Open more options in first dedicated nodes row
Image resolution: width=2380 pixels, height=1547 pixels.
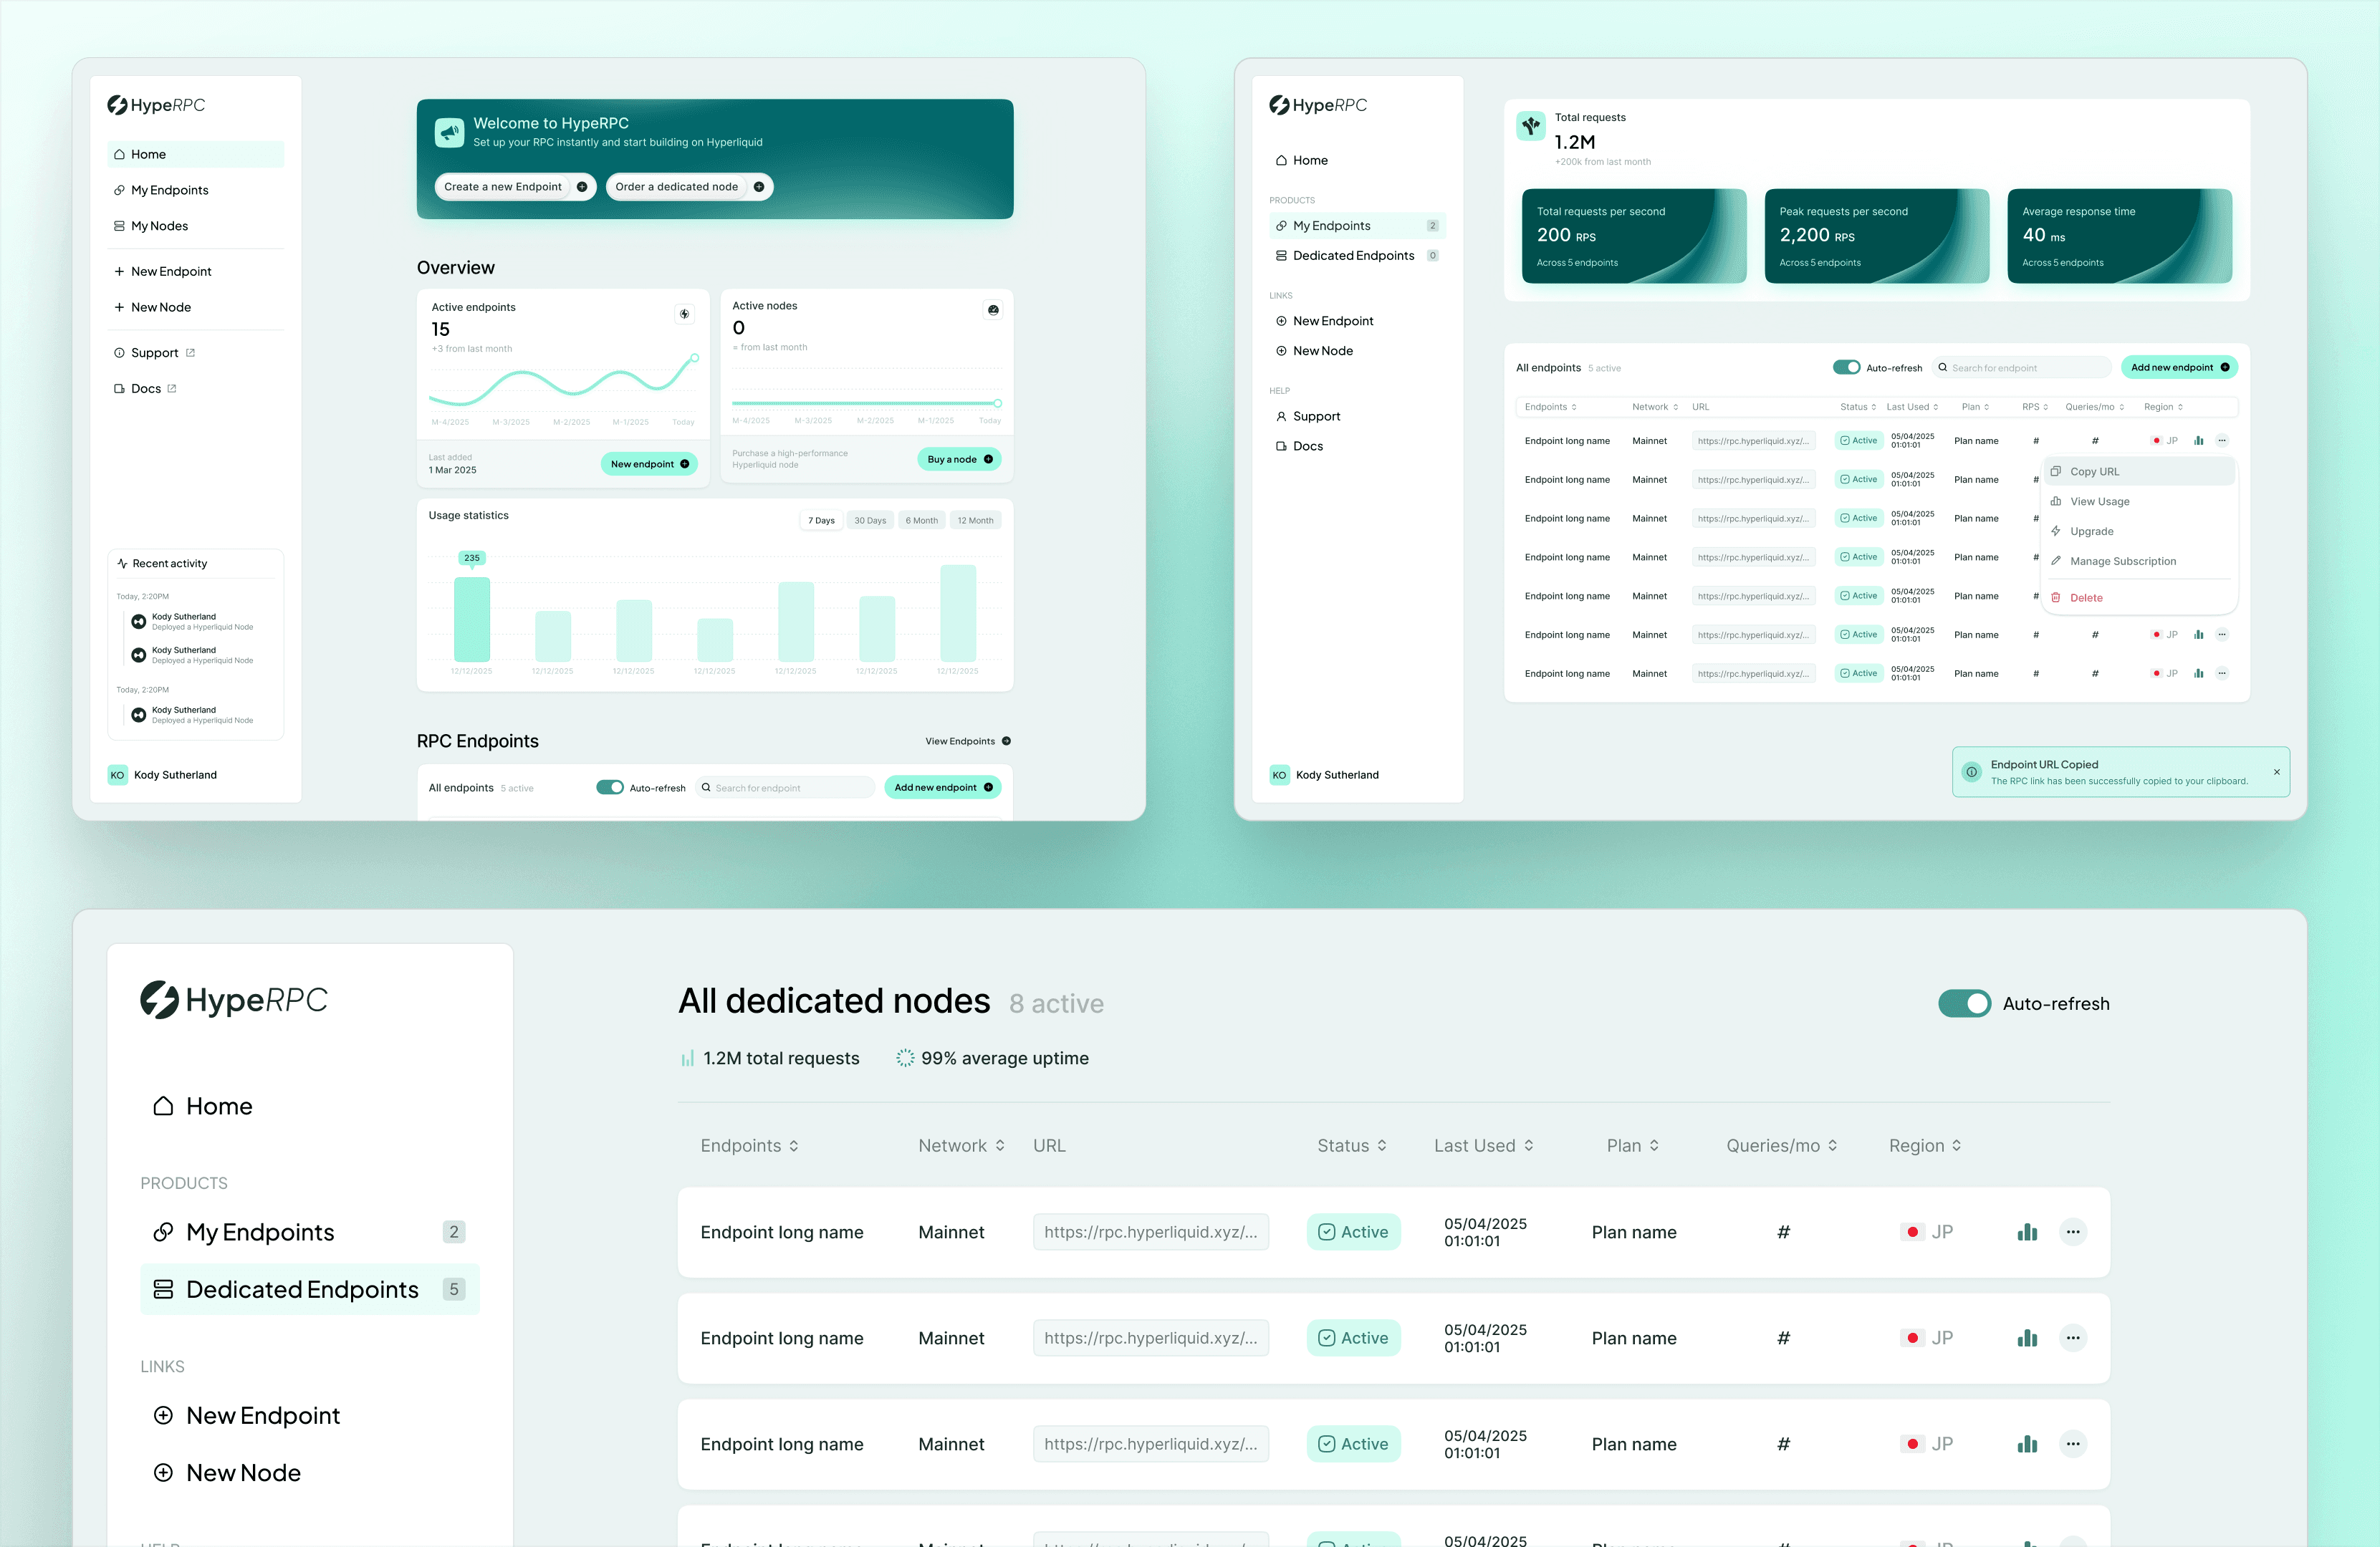(x=2074, y=1232)
